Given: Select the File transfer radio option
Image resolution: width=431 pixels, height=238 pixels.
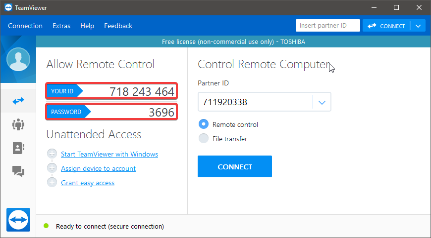Looking at the screenshot, I should tap(204, 138).
